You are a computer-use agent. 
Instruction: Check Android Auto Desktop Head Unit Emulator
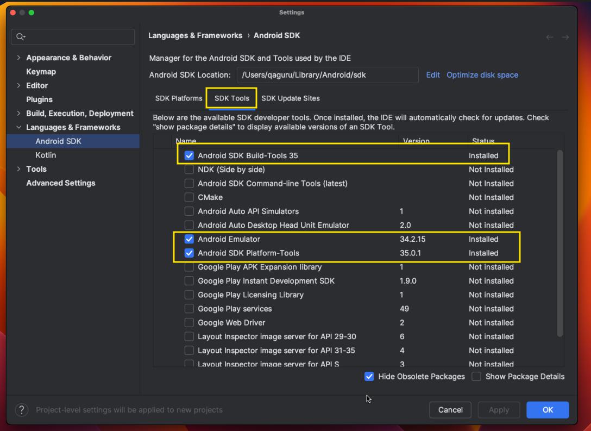pos(189,225)
